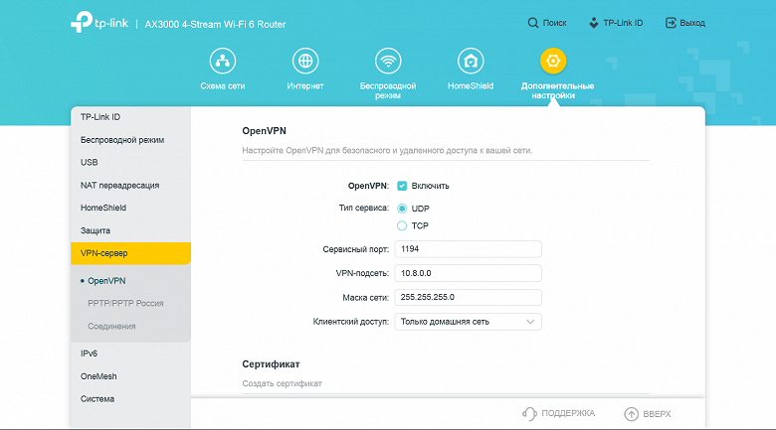Open the Интернет globe icon
Viewport: 776px width, 430px height.
(305, 61)
